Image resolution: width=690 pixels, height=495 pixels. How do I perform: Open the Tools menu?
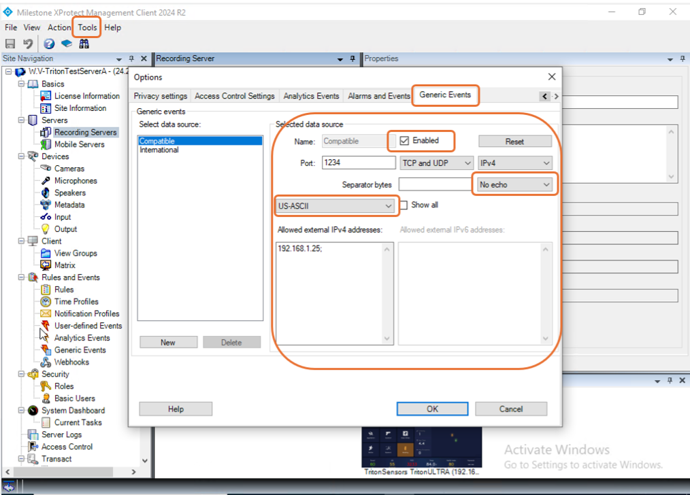(87, 27)
